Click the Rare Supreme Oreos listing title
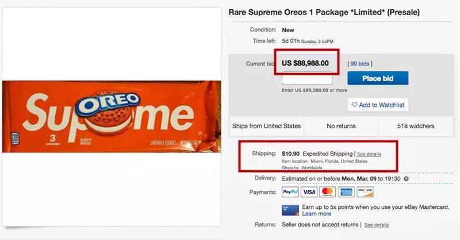 point(324,12)
